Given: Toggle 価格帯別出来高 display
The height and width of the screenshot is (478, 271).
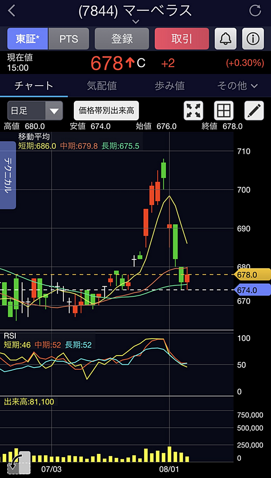Looking at the screenshot, I should (x=106, y=110).
